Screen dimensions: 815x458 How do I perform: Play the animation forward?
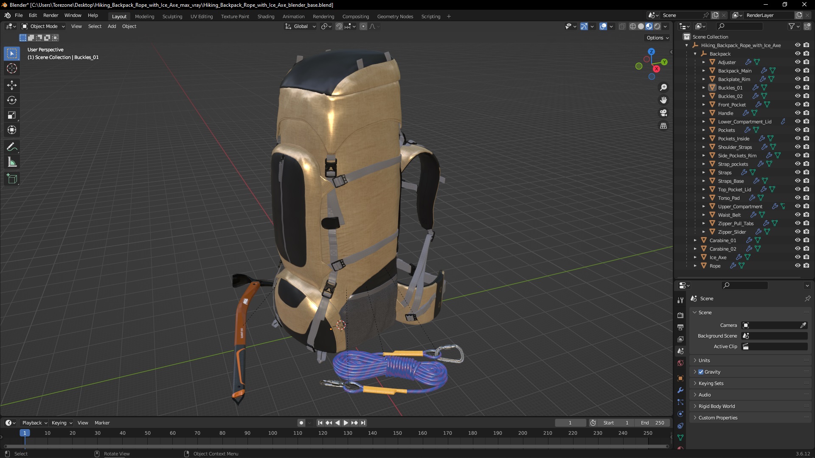(x=346, y=423)
